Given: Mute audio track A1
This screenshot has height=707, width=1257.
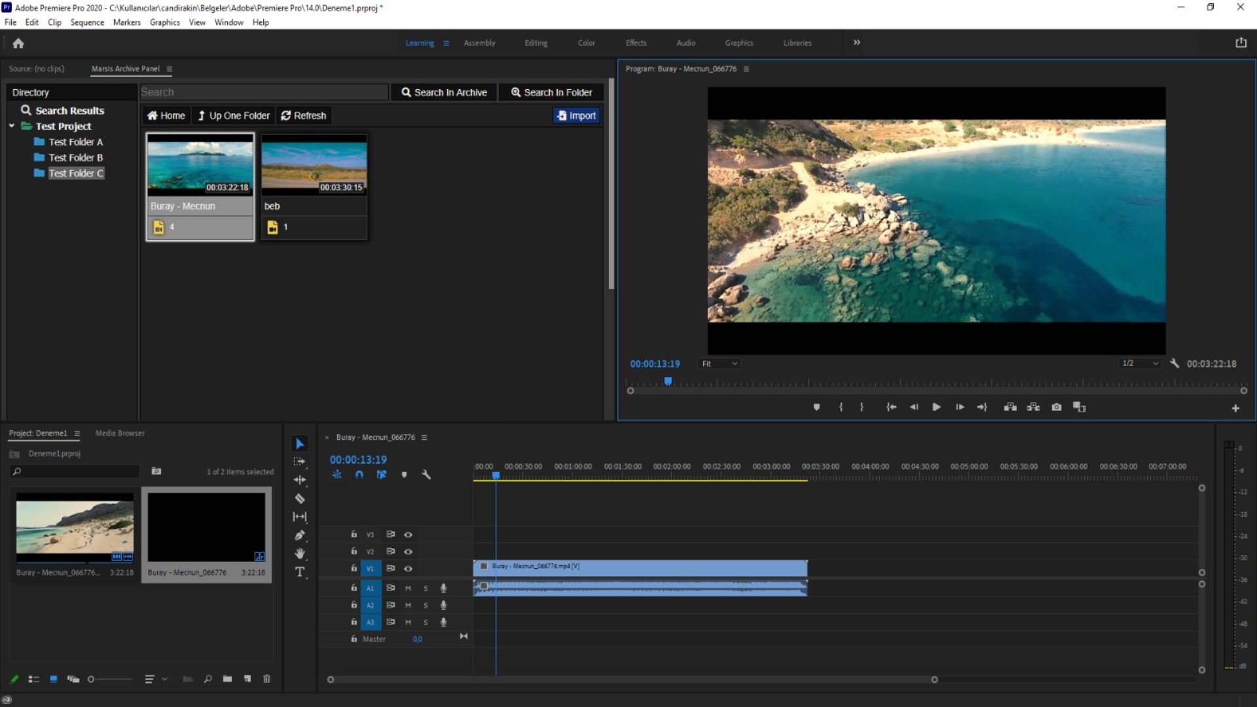Looking at the screenshot, I should 408,589.
